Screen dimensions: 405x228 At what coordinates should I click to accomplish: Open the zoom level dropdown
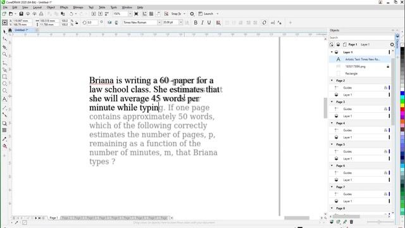[130, 14]
